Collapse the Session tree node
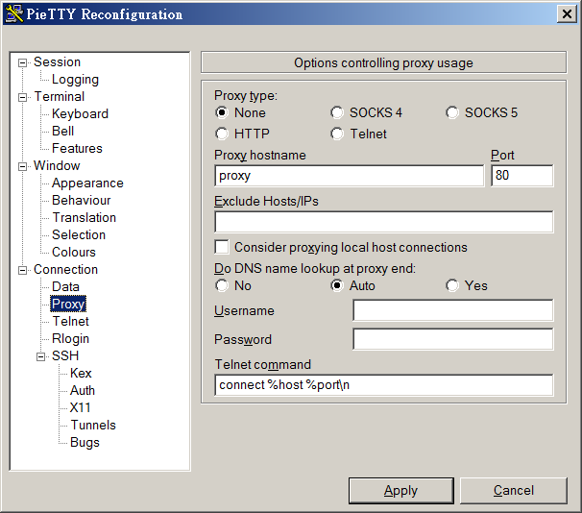The height and width of the screenshot is (513, 582). pyautogui.click(x=23, y=62)
